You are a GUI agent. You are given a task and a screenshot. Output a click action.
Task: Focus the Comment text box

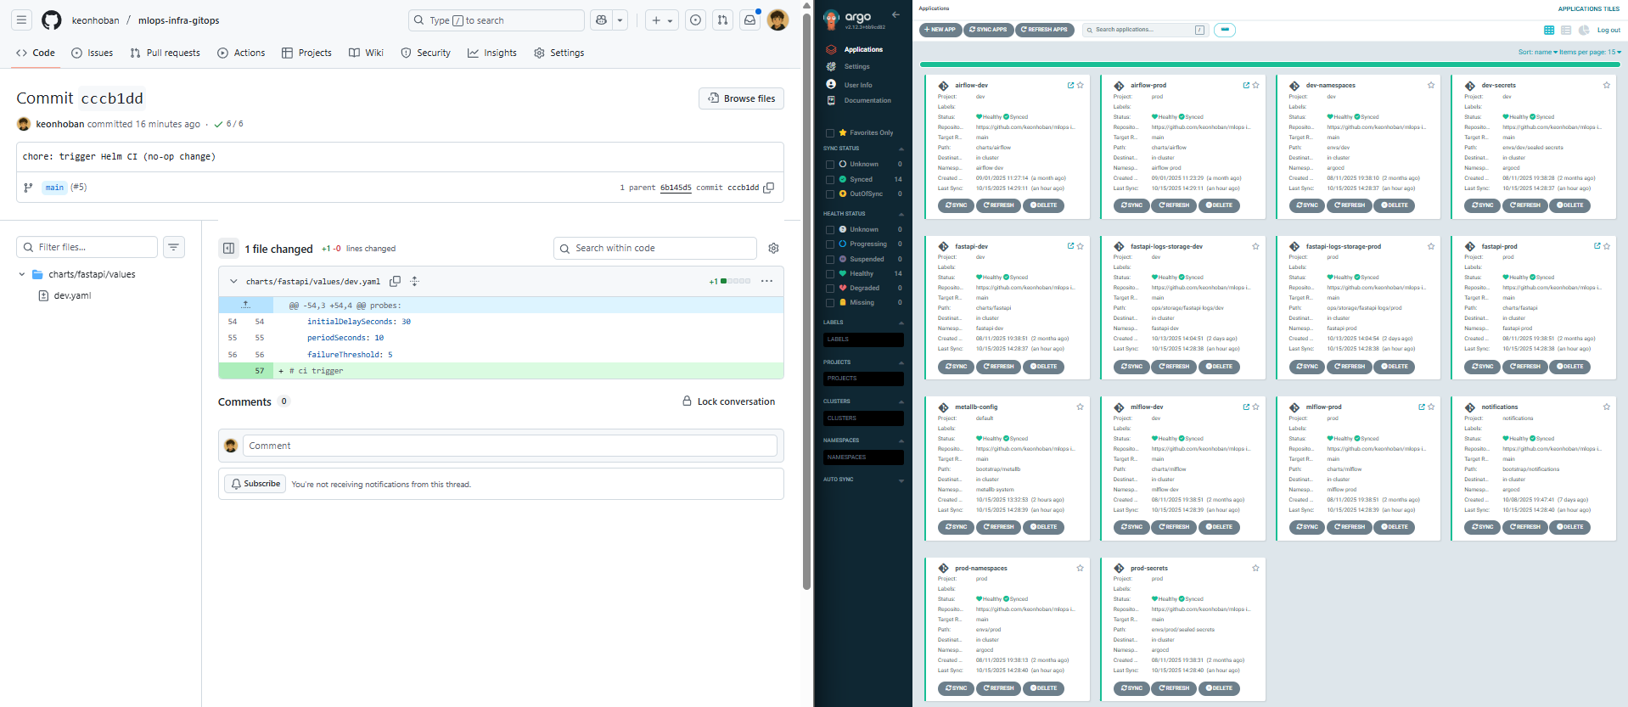point(510,446)
